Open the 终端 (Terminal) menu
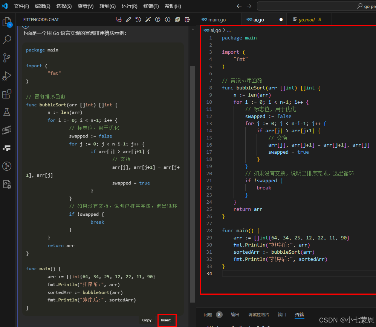 coord(151,6)
